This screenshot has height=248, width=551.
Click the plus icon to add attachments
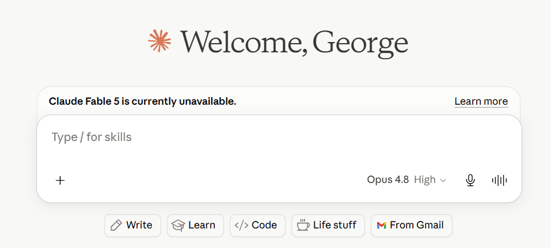point(60,181)
